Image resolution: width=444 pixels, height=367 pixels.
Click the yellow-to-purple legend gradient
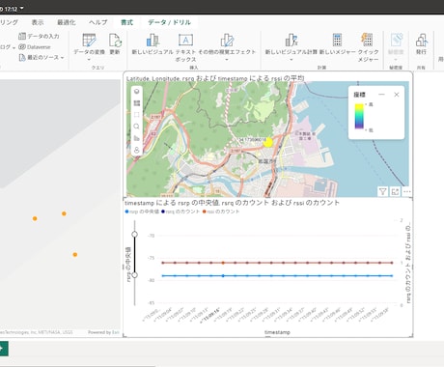359,117
